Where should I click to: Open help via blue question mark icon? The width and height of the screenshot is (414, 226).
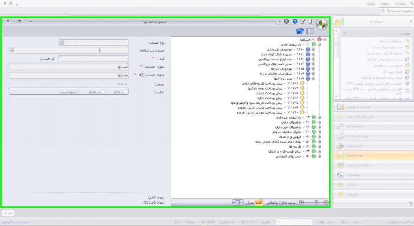pos(295,21)
